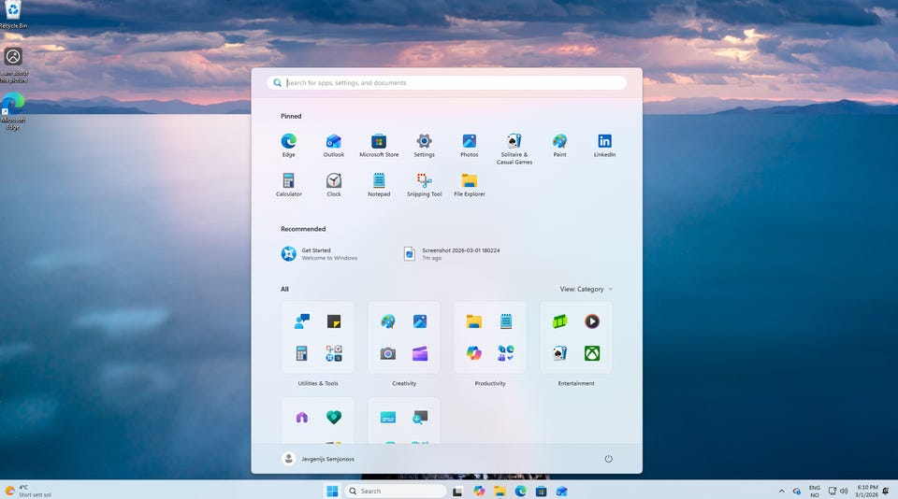The image size is (898, 499).
Task: Open Get Started recommended item
Action: click(x=320, y=254)
